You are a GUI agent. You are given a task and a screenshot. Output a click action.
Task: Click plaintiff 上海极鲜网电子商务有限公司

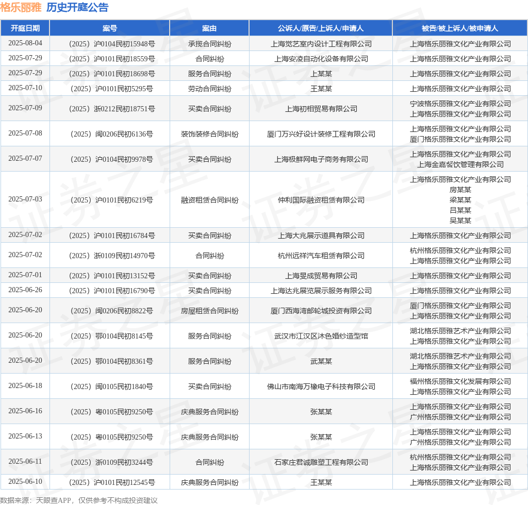[x=321, y=159]
